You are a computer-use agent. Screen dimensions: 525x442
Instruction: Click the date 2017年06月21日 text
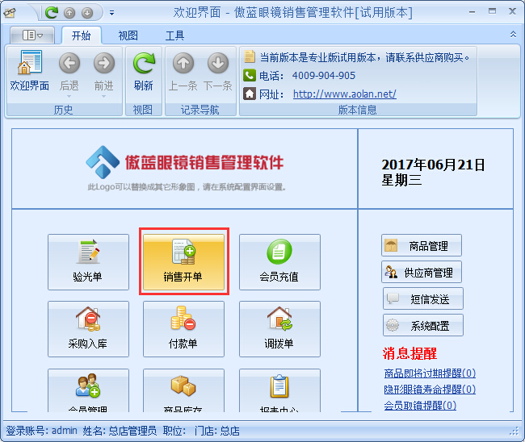[433, 165]
